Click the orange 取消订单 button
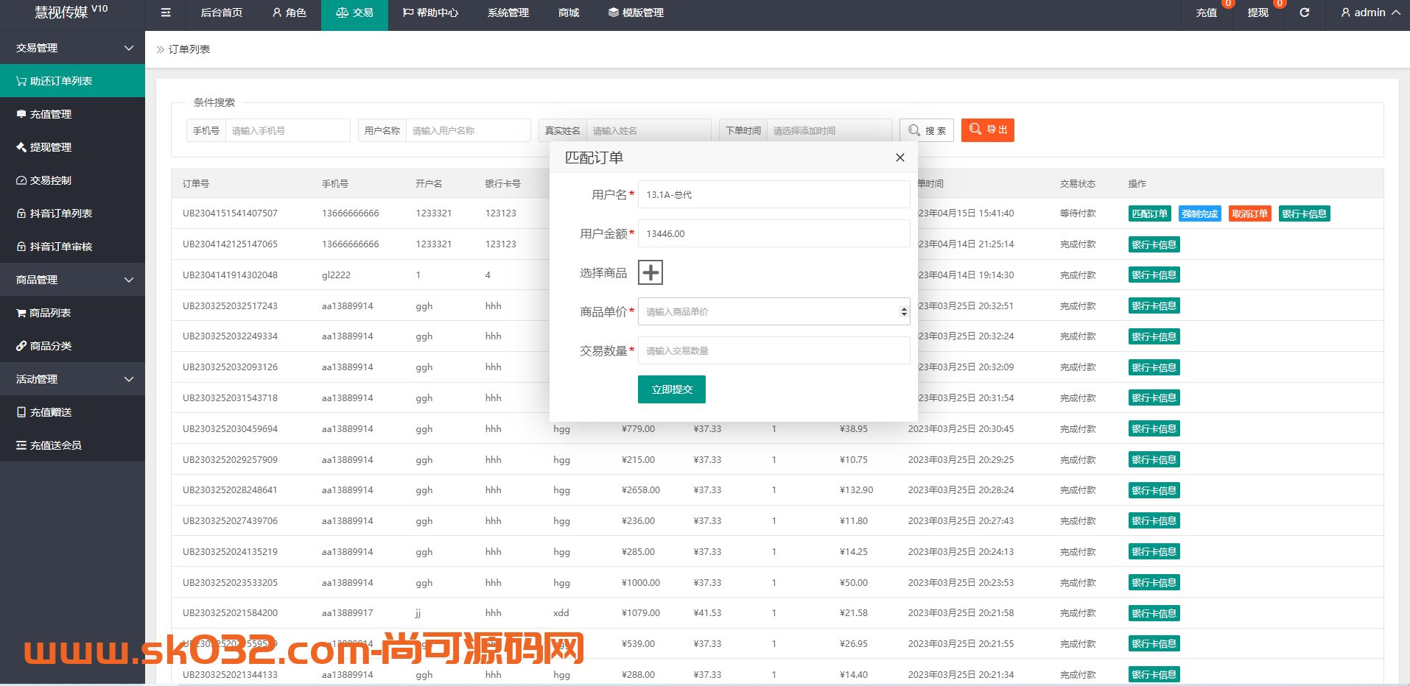The height and width of the screenshot is (686, 1410). (1250, 213)
